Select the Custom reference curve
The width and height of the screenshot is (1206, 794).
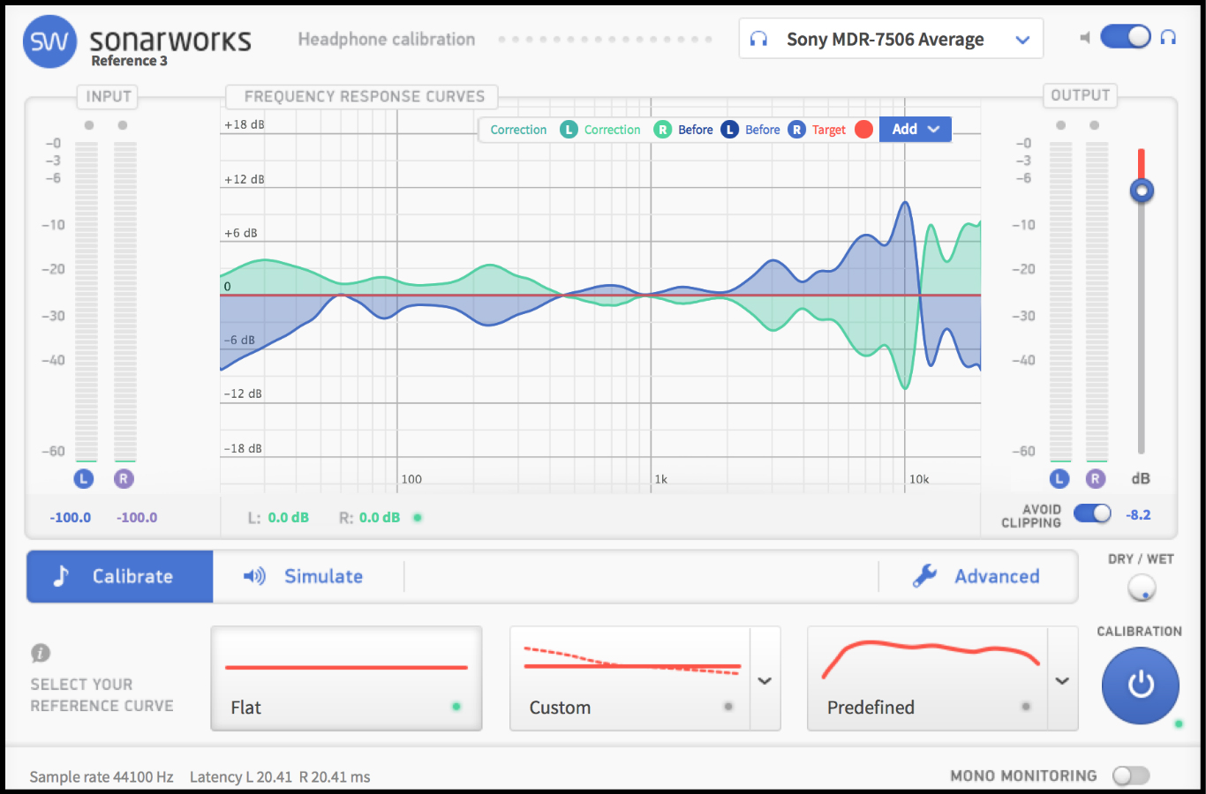click(x=630, y=678)
